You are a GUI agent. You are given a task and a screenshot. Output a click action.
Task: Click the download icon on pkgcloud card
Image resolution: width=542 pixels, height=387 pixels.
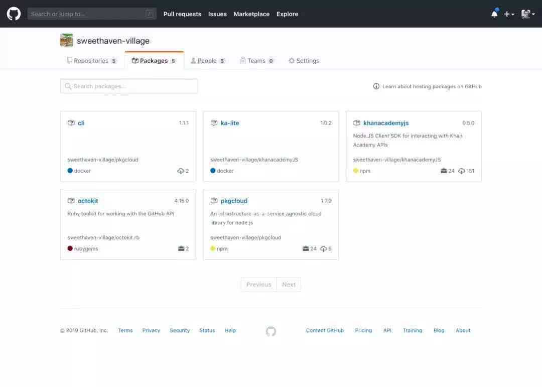[x=324, y=248]
